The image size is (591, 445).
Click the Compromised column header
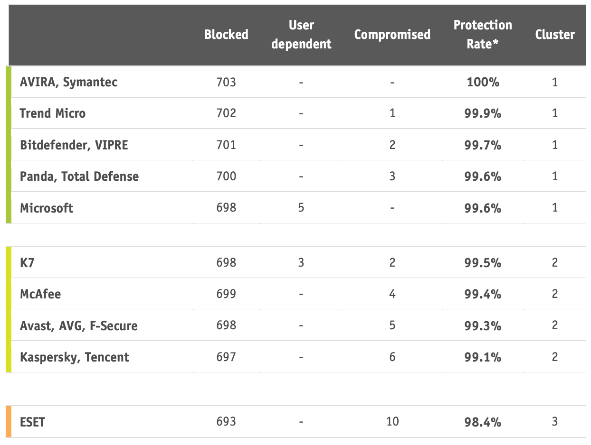coord(392,35)
